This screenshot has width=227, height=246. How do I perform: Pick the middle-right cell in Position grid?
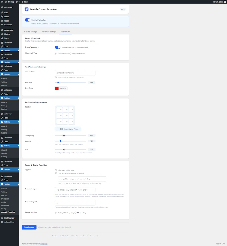[71, 115]
